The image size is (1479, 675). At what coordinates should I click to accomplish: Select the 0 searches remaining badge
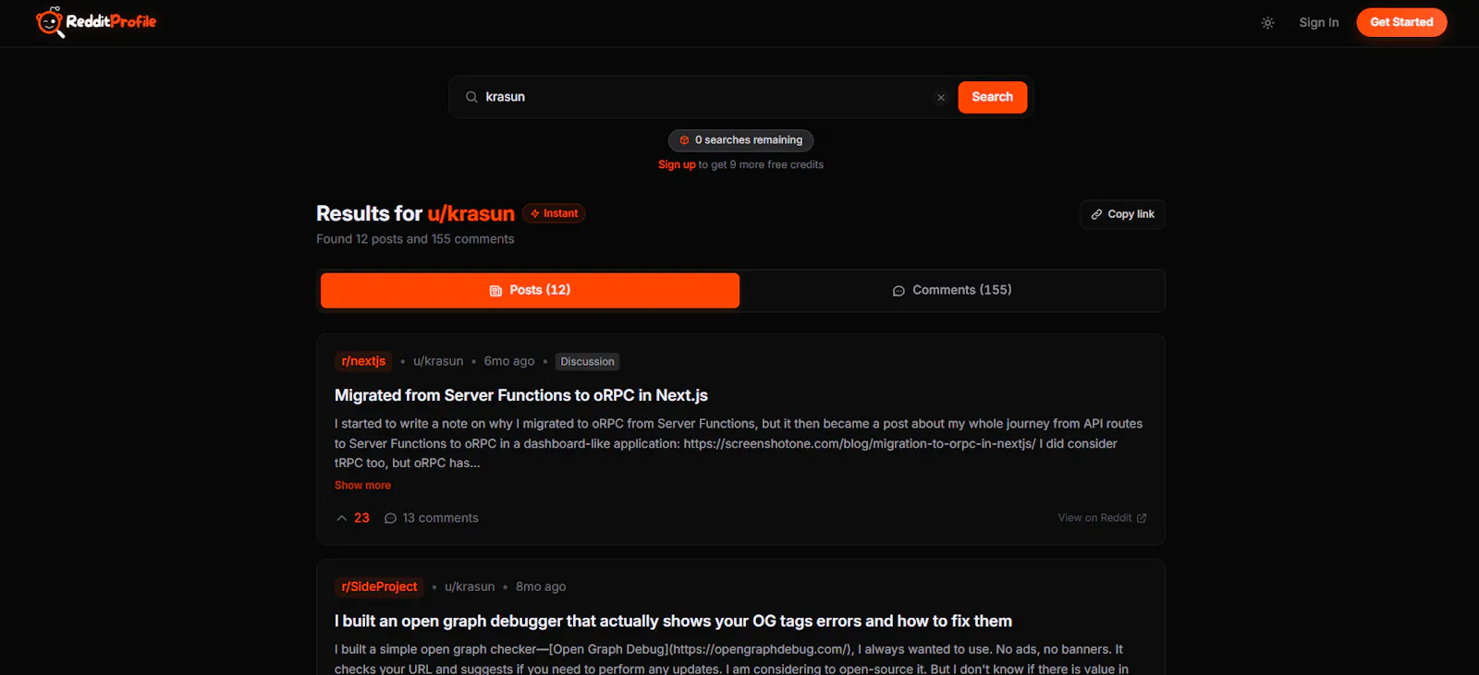pyautogui.click(x=740, y=140)
